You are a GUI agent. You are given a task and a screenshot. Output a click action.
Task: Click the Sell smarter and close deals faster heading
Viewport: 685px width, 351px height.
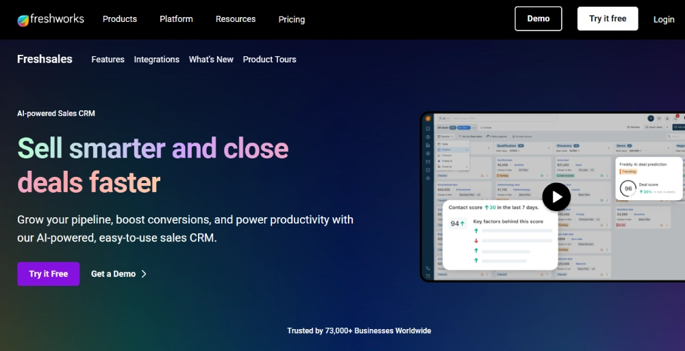tap(153, 165)
